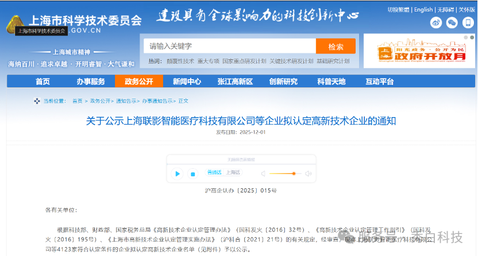
Task: Click the orange 检索 search button
Action: click(x=336, y=46)
